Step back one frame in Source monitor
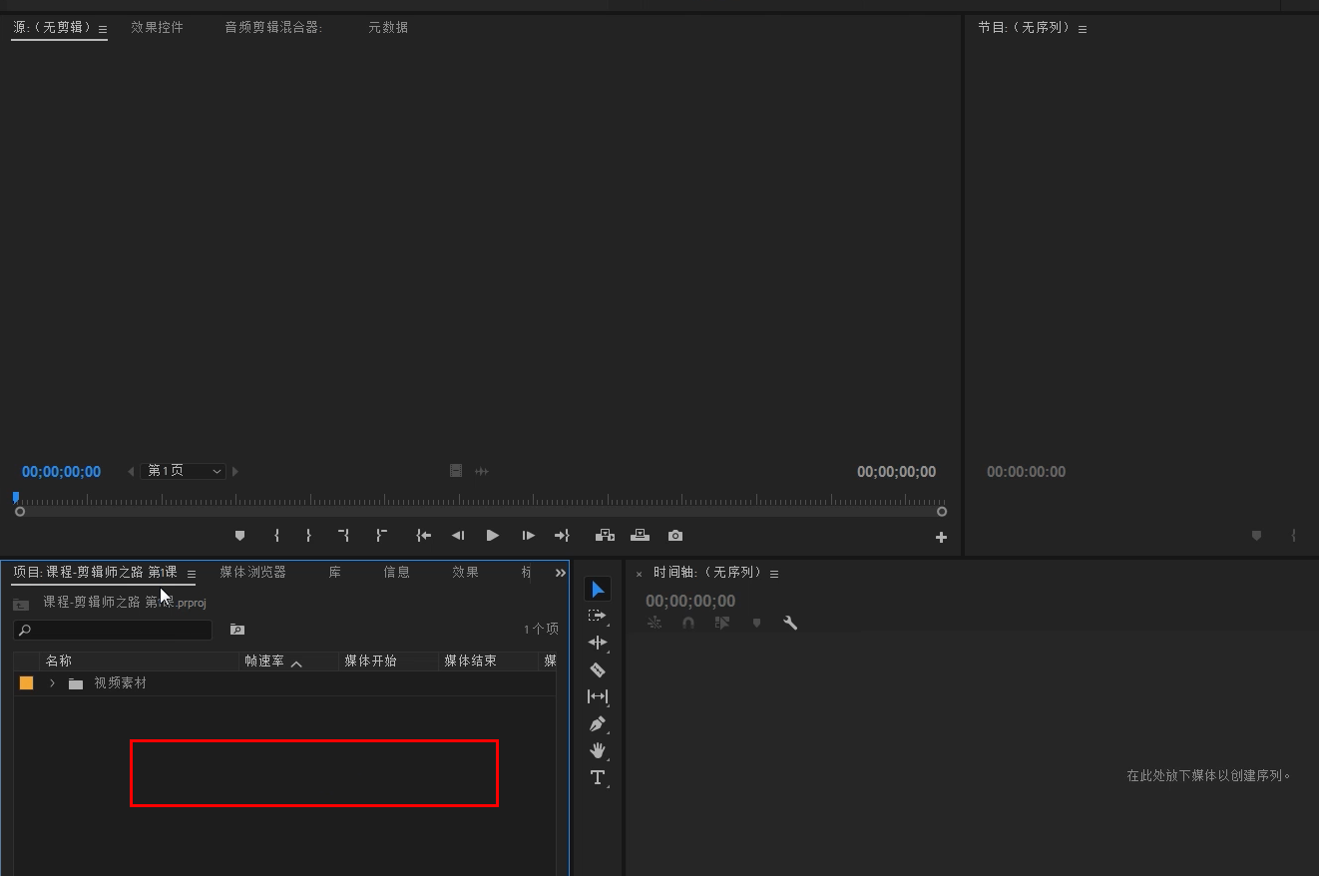The height and width of the screenshot is (876, 1319). click(457, 536)
